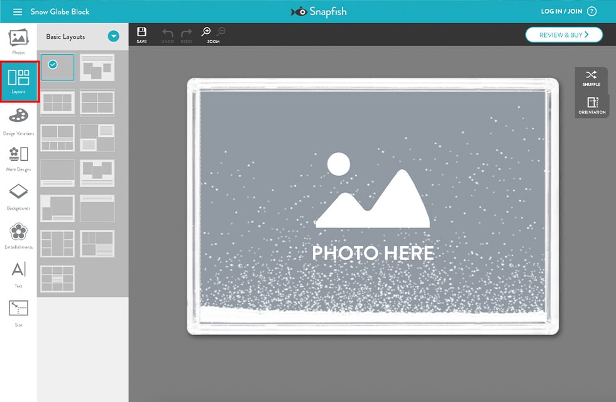Click Log In / Join link
Viewport: 616px width, 402px height.
(x=561, y=12)
